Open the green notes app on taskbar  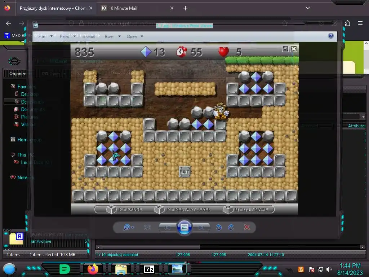point(65,269)
